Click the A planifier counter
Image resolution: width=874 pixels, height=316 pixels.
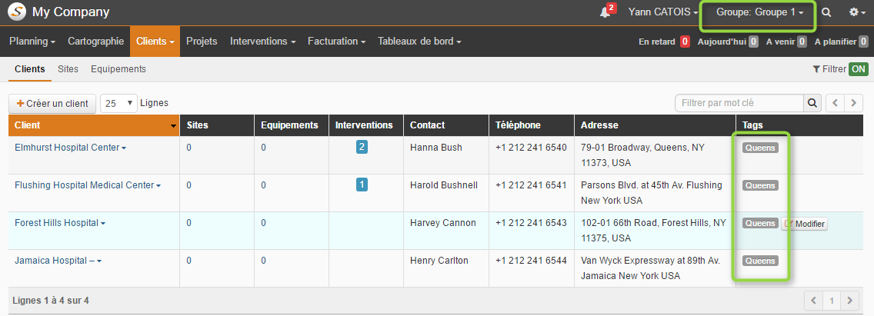[x=841, y=42]
